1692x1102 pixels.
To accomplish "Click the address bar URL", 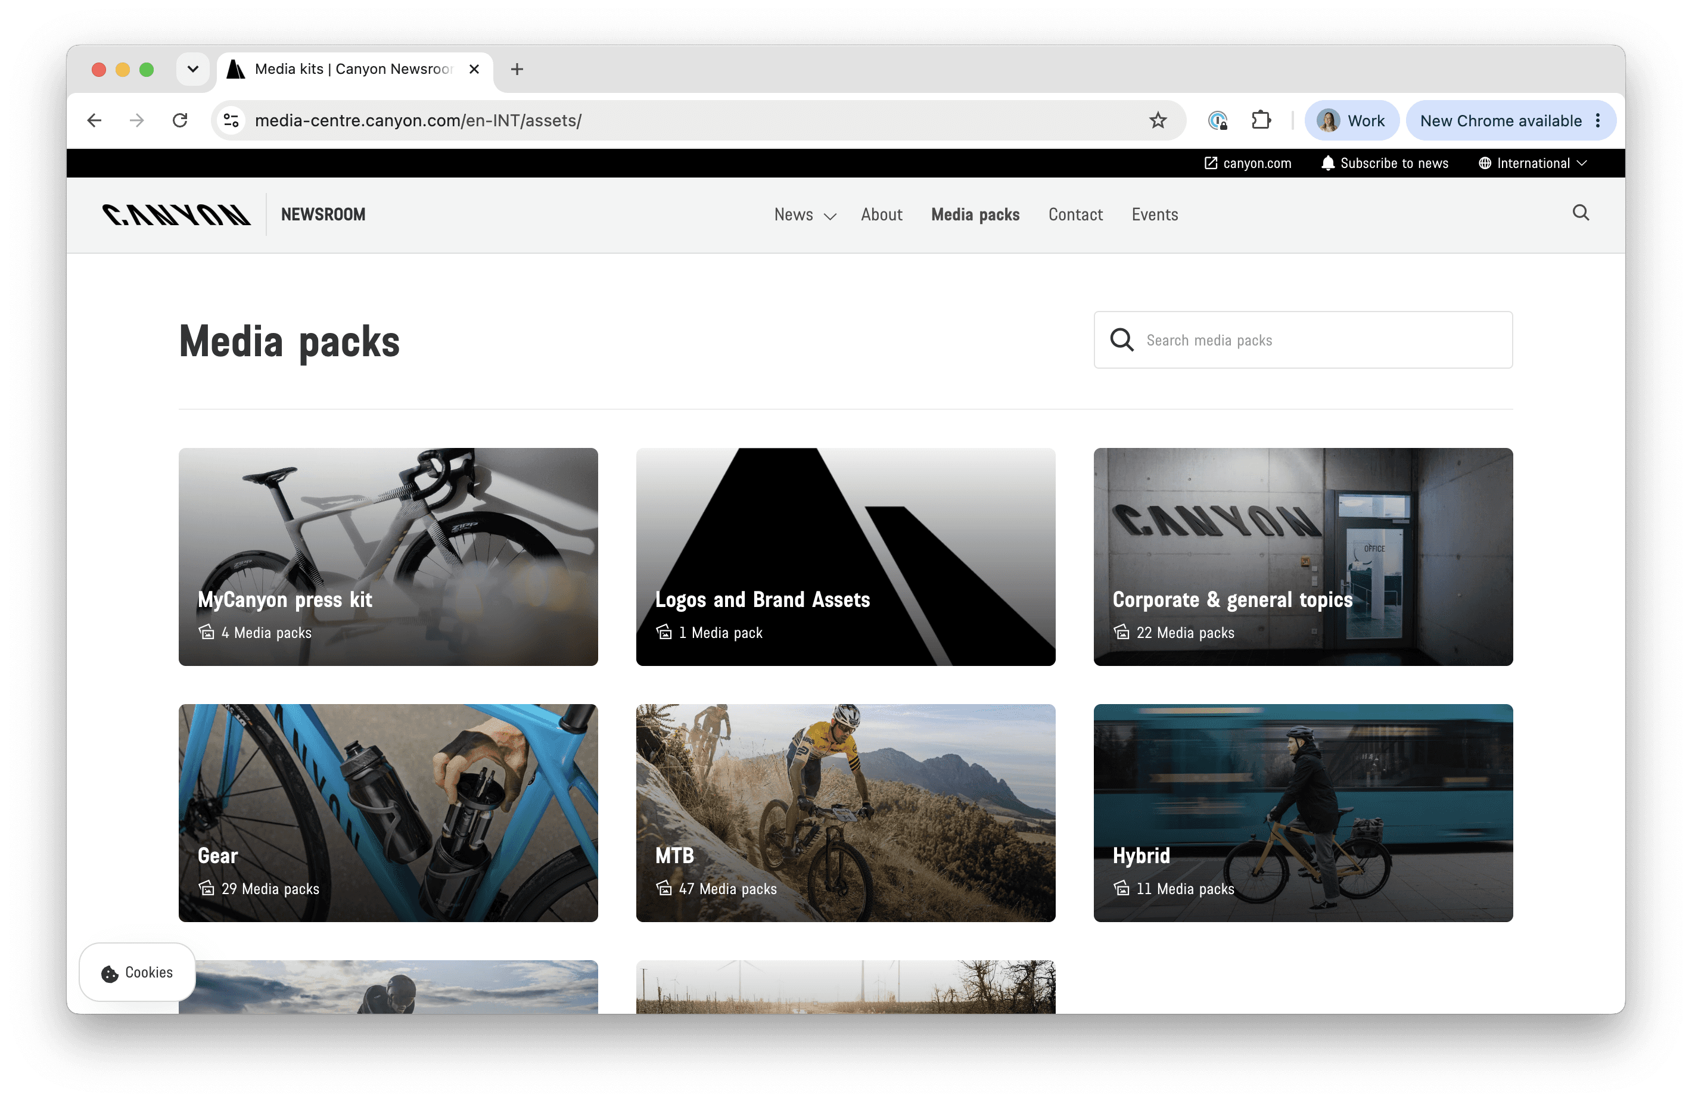I will (418, 120).
